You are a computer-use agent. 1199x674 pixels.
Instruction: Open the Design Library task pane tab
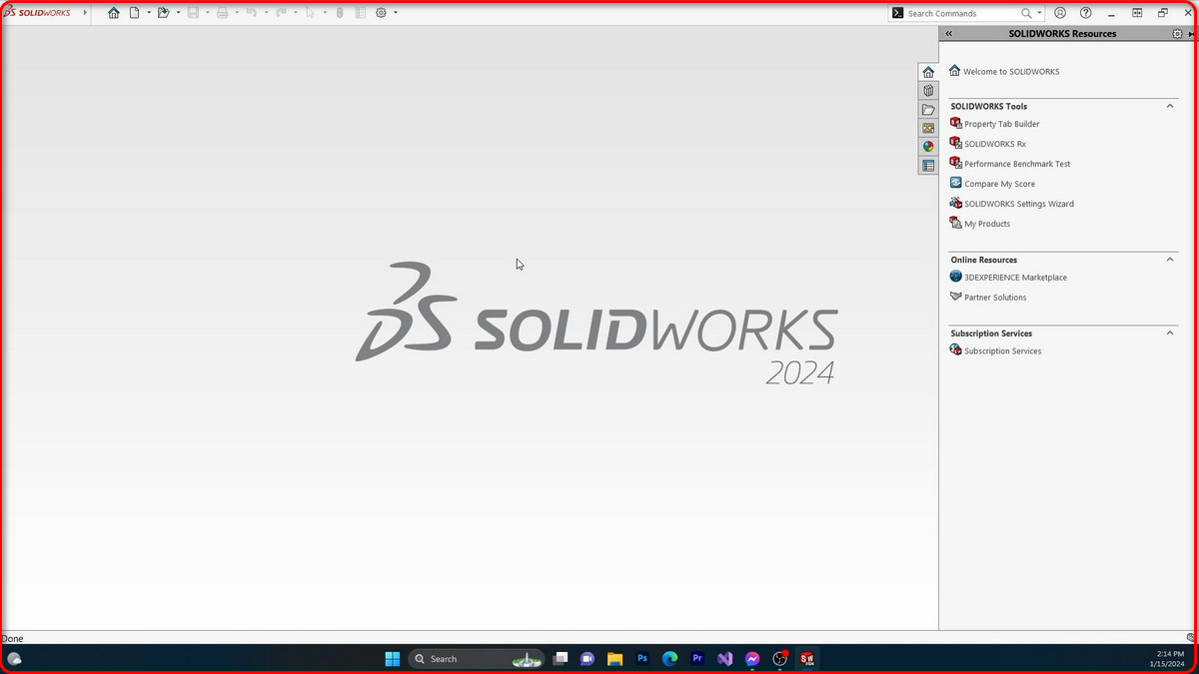928,91
